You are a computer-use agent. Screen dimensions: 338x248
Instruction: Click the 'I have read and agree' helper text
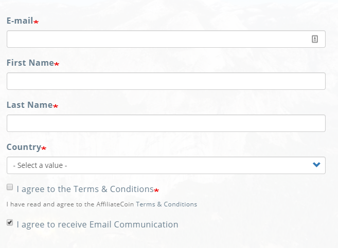pyautogui.click(x=102, y=204)
